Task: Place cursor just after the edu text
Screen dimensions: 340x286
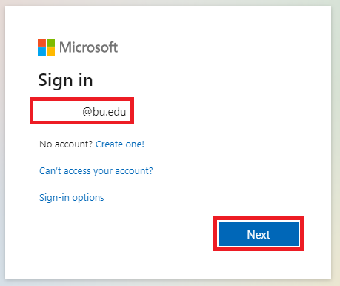Action: [x=127, y=112]
